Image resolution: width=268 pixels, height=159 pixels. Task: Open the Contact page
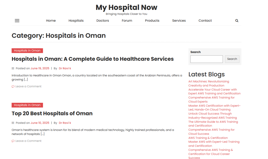pos(205,21)
